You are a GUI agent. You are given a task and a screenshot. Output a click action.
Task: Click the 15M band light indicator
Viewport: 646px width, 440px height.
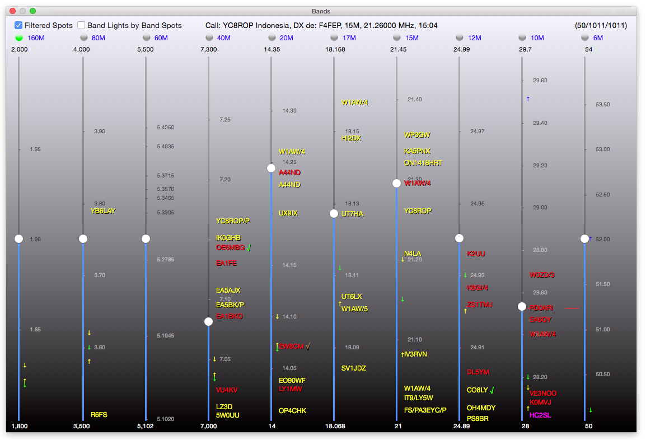(x=397, y=38)
